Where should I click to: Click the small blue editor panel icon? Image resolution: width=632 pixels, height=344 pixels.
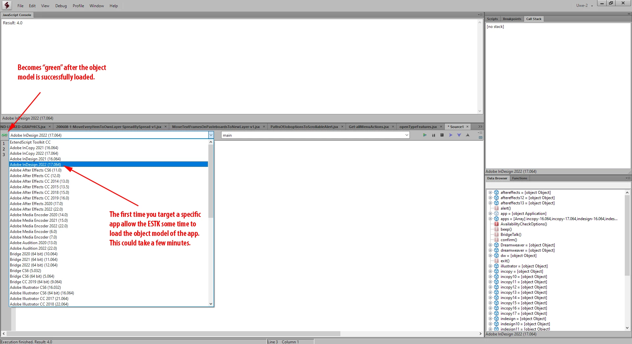click(x=481, y=137)
